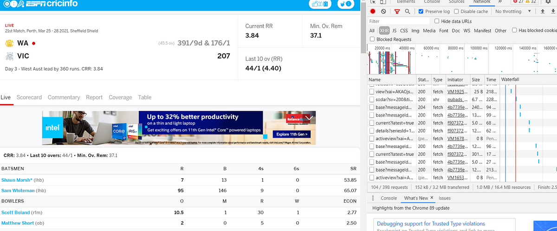557x231 pixels.
Task: Toggle the red filter funnel icon
Action: pyautogui.click(x=397, y=12)
